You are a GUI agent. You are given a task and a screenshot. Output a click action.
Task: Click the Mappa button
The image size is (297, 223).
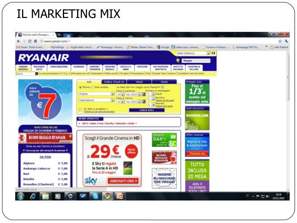[196, 61]
